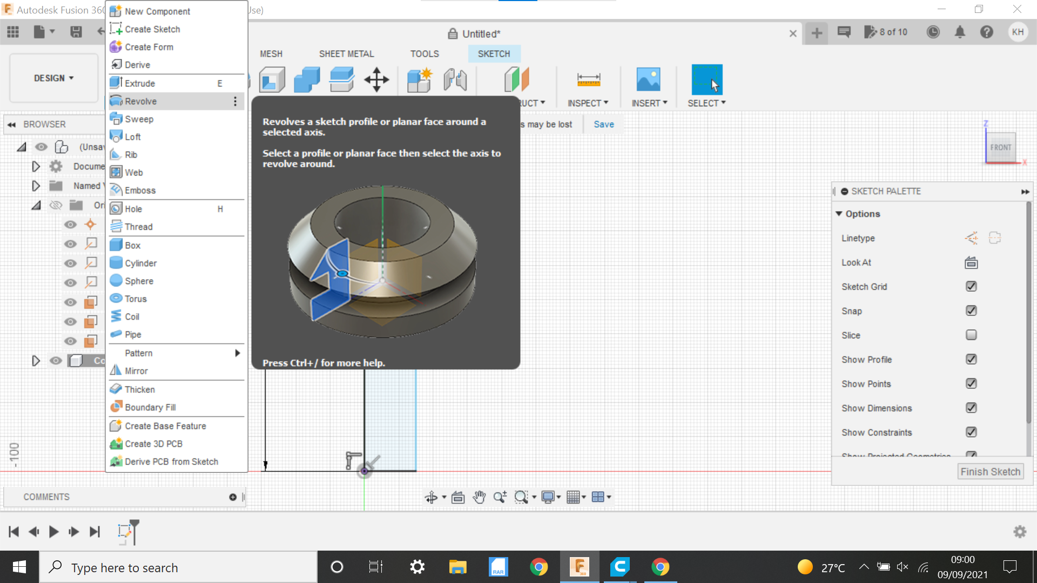1037x583 pixels.
Task: Click the Zoom magnifier navigation icon
Action: [x=500, y=497]
